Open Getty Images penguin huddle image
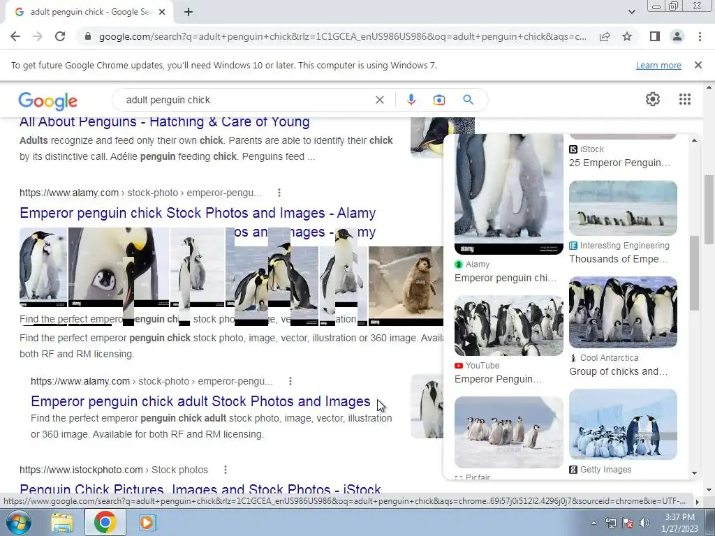 pyautogui.click(x=623, y=424)
